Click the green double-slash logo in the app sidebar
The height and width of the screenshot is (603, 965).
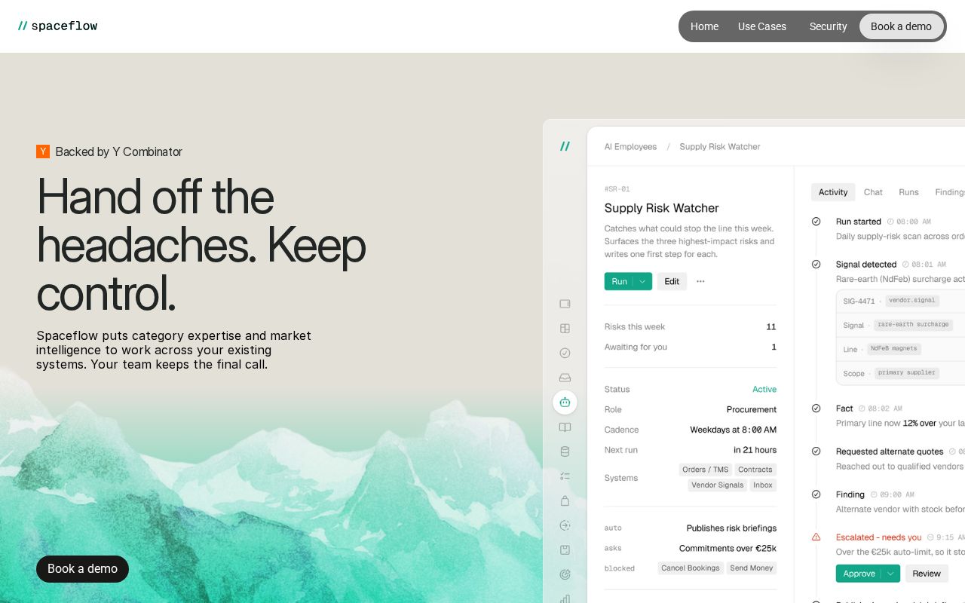[565, 146]
